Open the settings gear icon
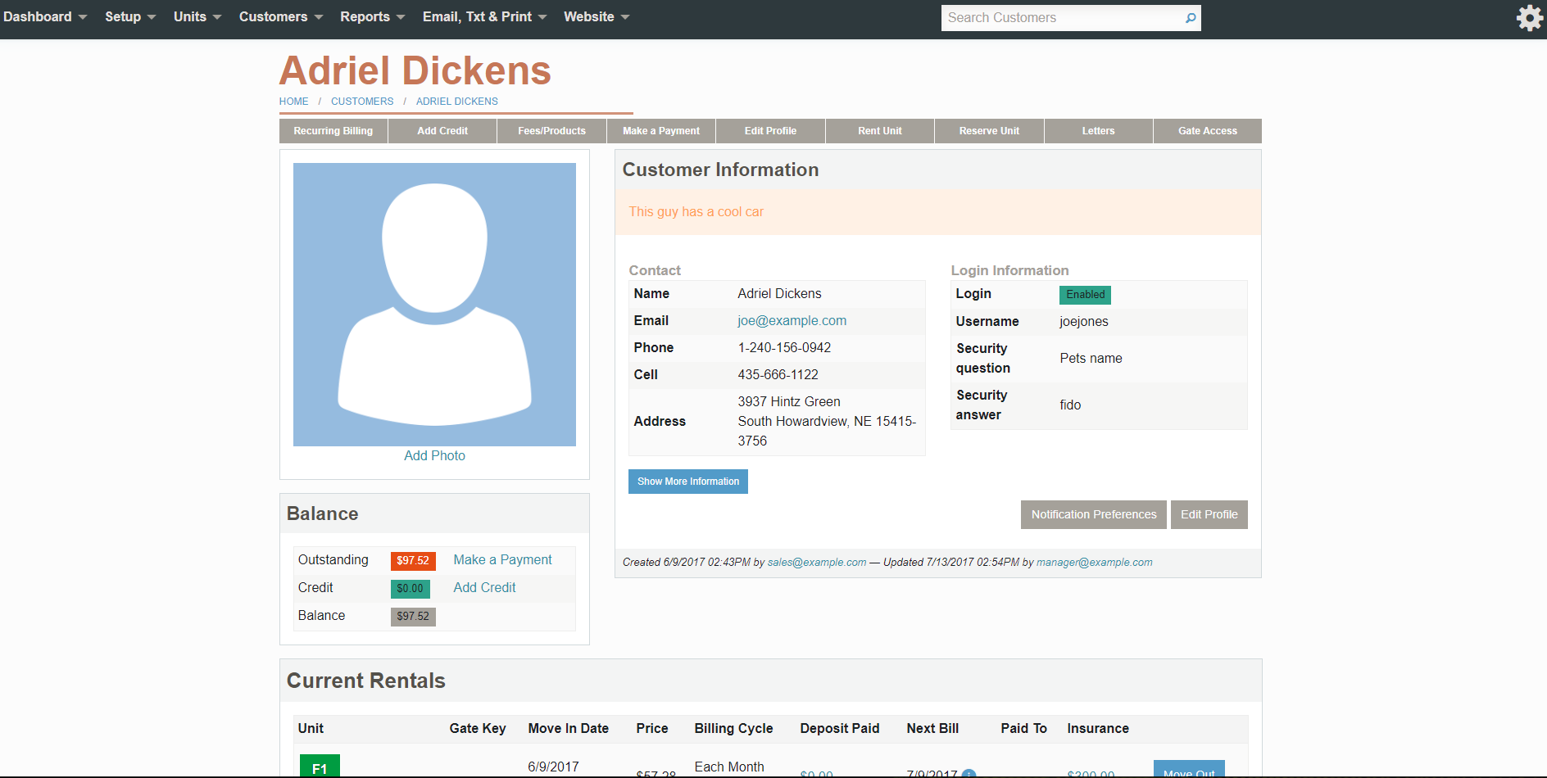Image resolution: width=1547 pixels, height=778 pixels. pyautogui.click(x=1529, y=18)
